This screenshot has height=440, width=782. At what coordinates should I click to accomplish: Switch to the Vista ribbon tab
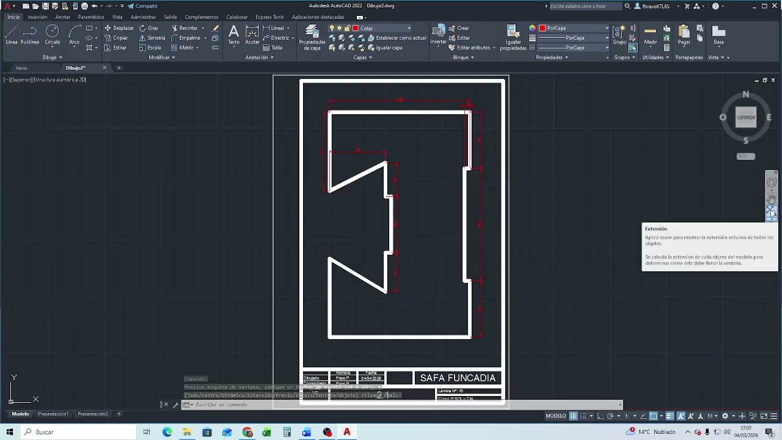(117, 17)
